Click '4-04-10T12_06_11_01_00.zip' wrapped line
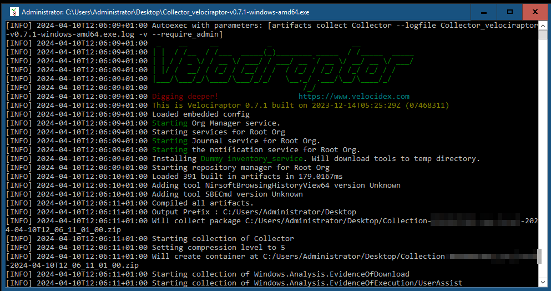Image resolution: width=551 pixels, height=291 pixels. click(63, 230)
